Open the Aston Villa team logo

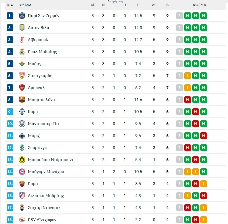pyautogui.click(x=22, y=28)
